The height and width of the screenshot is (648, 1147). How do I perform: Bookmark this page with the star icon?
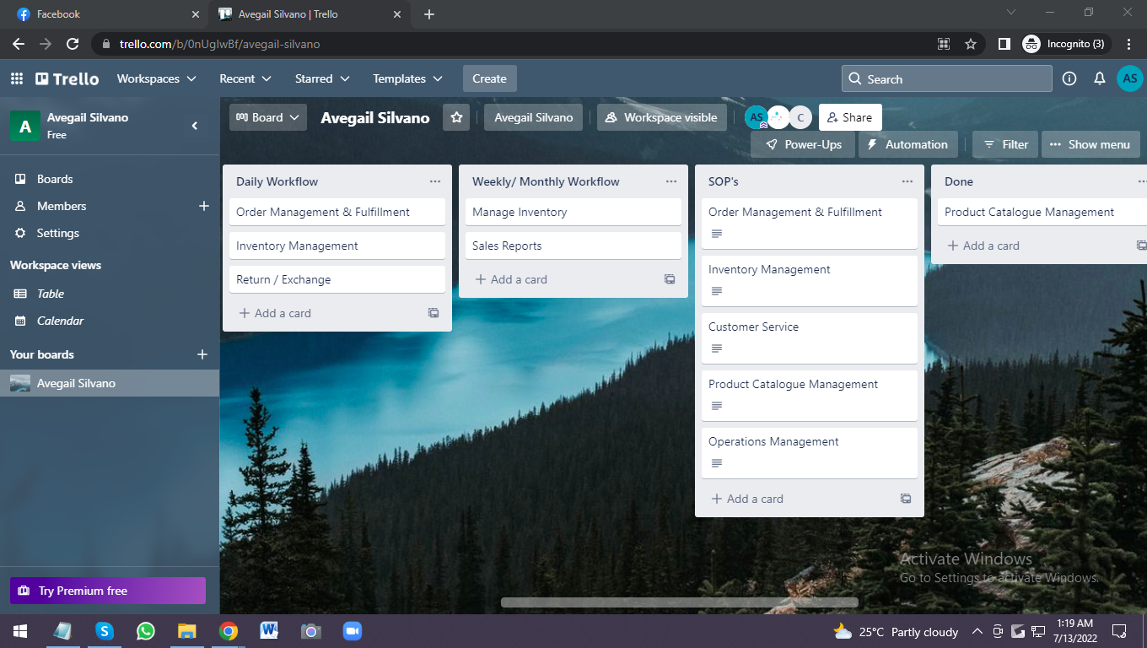[971, 44]
